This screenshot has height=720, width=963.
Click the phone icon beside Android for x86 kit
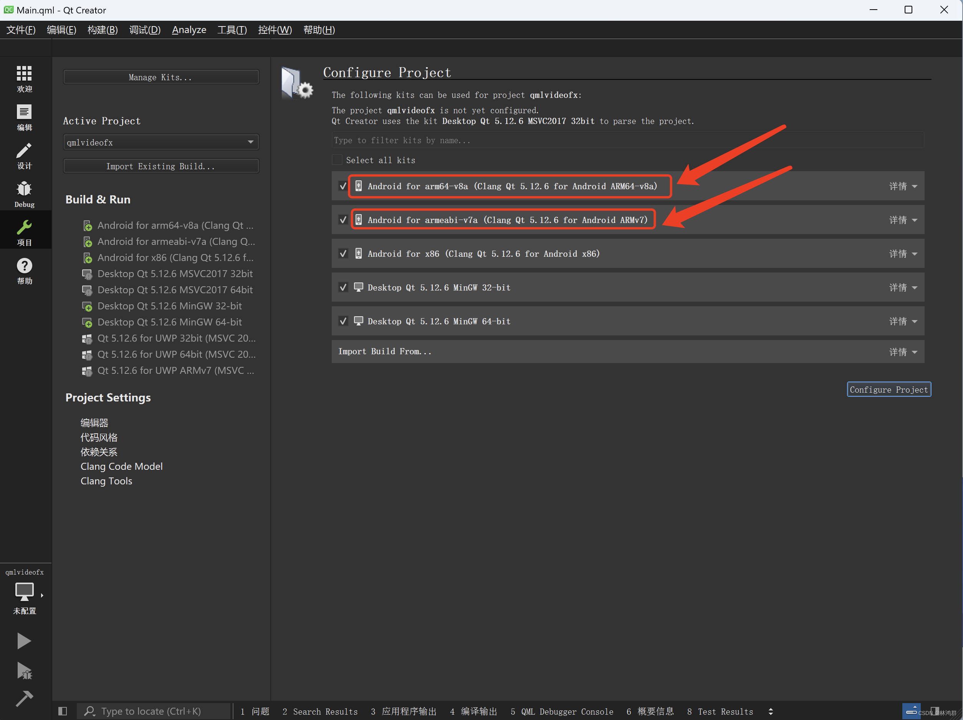358,254
